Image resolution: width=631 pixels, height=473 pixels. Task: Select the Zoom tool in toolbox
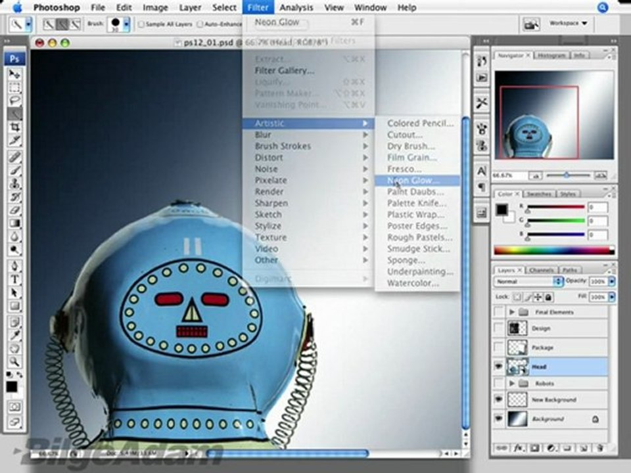pos(14,361)
